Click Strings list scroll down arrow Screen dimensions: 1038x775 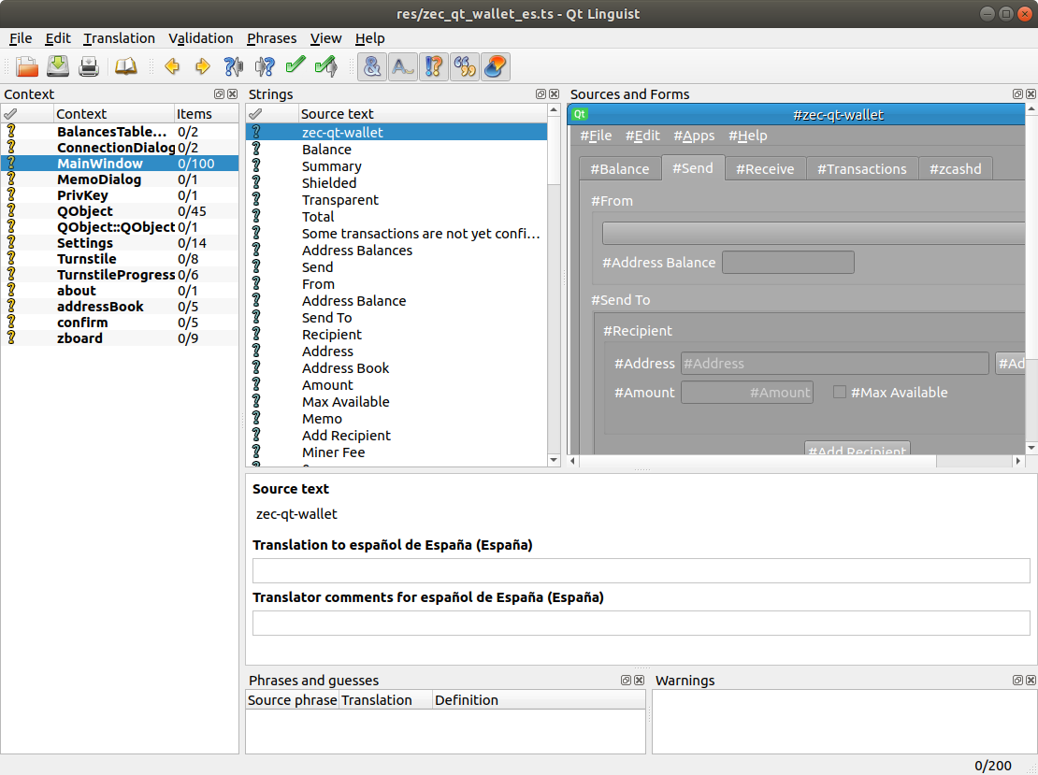coord(555,460)
